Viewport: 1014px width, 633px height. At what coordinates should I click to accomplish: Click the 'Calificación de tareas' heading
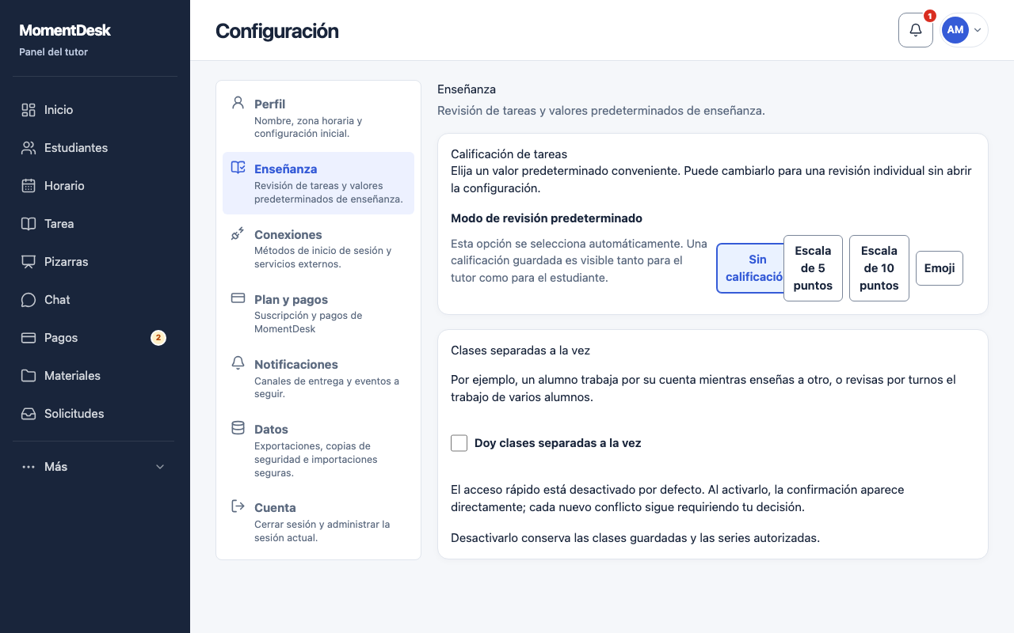(x=509, y=154)
